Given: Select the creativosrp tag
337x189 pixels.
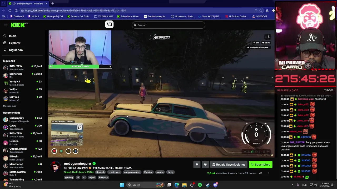Looking at the screenshot, I should tap(114, 172).
